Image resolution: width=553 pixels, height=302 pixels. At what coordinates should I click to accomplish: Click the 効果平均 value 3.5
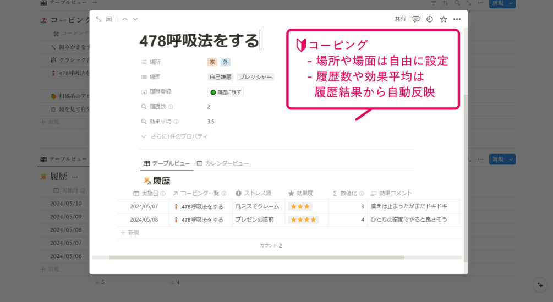pos(211,122)
